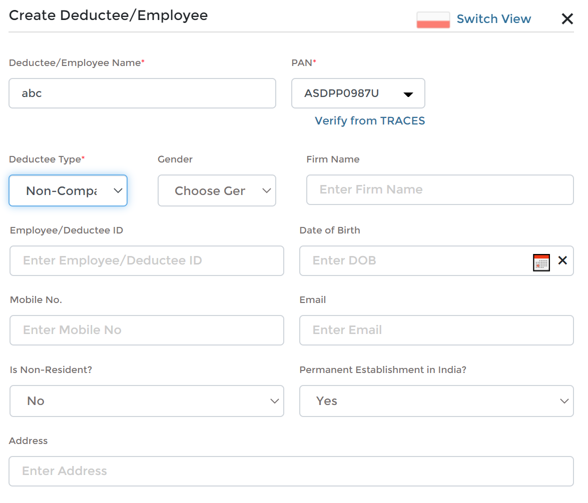Click the Switch View link

[493, 19]
